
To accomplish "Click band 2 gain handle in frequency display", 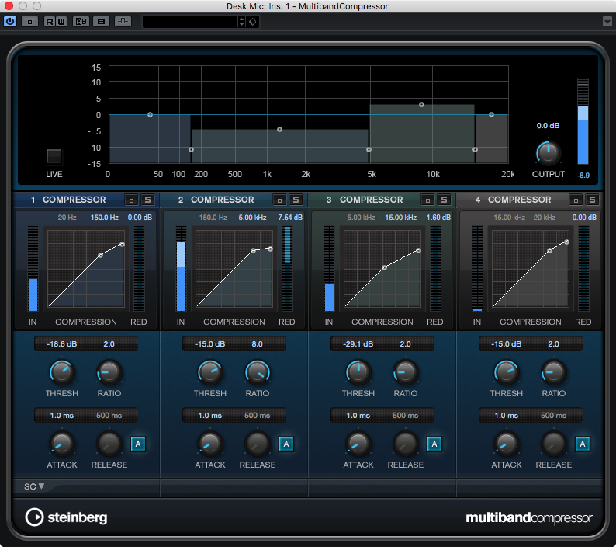I will click(x=279, y=130).
